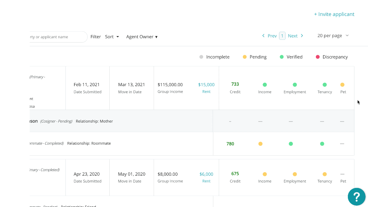Open the $15,000 Rent link
This screenshot has width=368, height=207.
[206, 85]
